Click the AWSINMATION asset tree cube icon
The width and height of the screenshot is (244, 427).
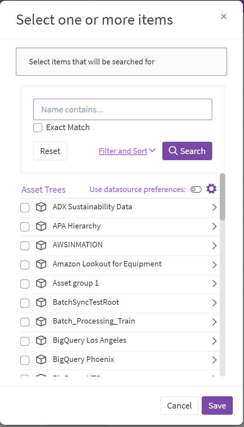[x=41, y=245]
